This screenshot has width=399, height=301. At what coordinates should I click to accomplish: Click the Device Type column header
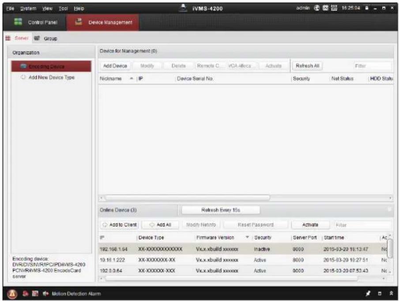click(166, 237)
